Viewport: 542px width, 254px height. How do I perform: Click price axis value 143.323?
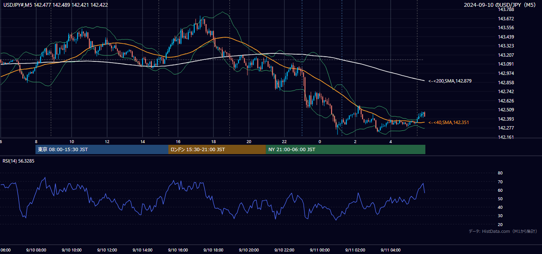point(506,46)
